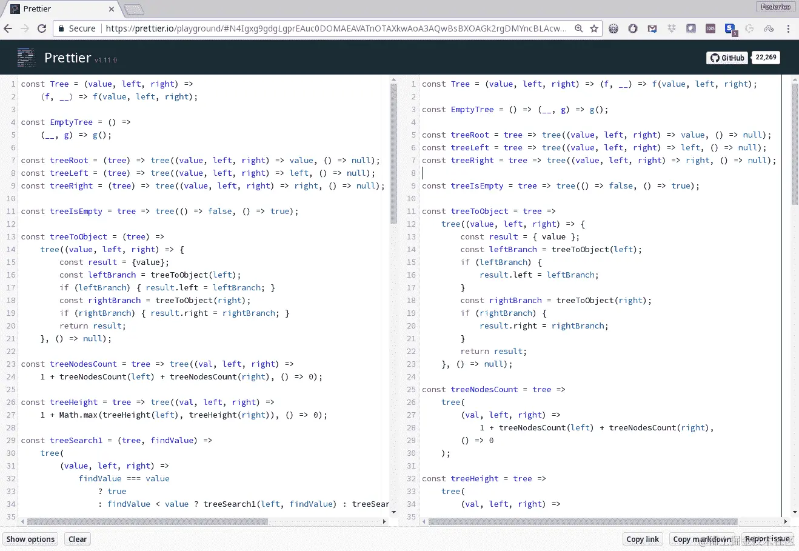The height and width of the screenshot is (551, 799).
Task: Open the 22,269 GitHub star count
Action: (766, 58)
